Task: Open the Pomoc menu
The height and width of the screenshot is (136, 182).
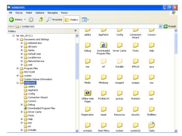Action: pyautogui.click(x=64, y=13)
